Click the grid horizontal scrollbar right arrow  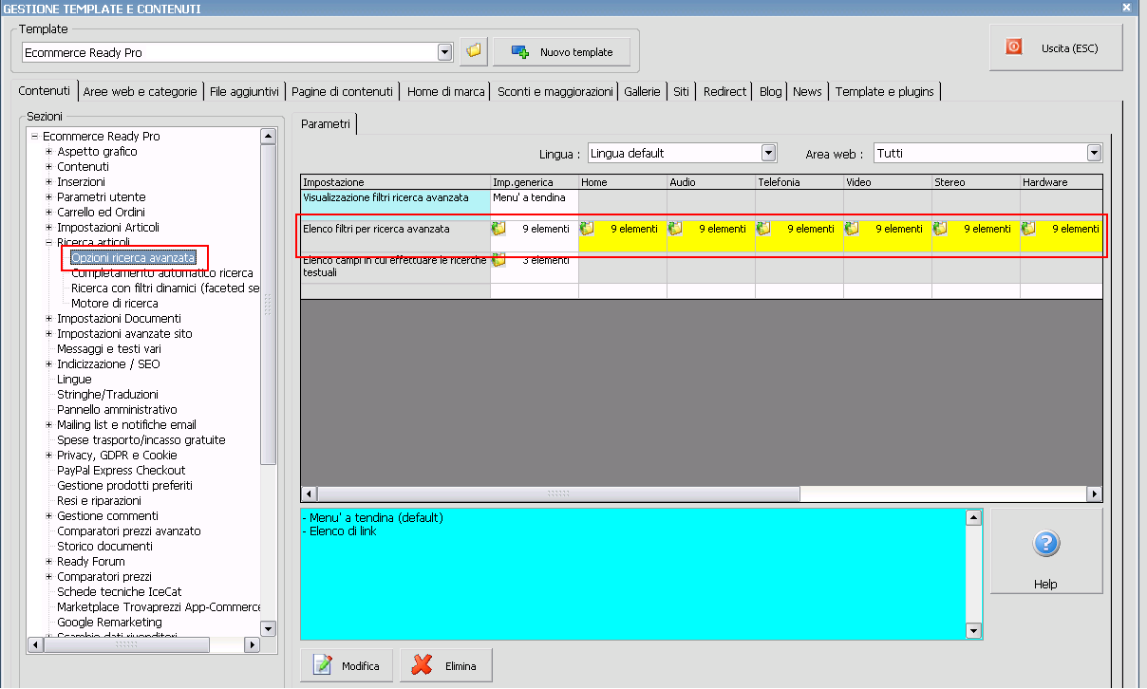pos(1095,494)
